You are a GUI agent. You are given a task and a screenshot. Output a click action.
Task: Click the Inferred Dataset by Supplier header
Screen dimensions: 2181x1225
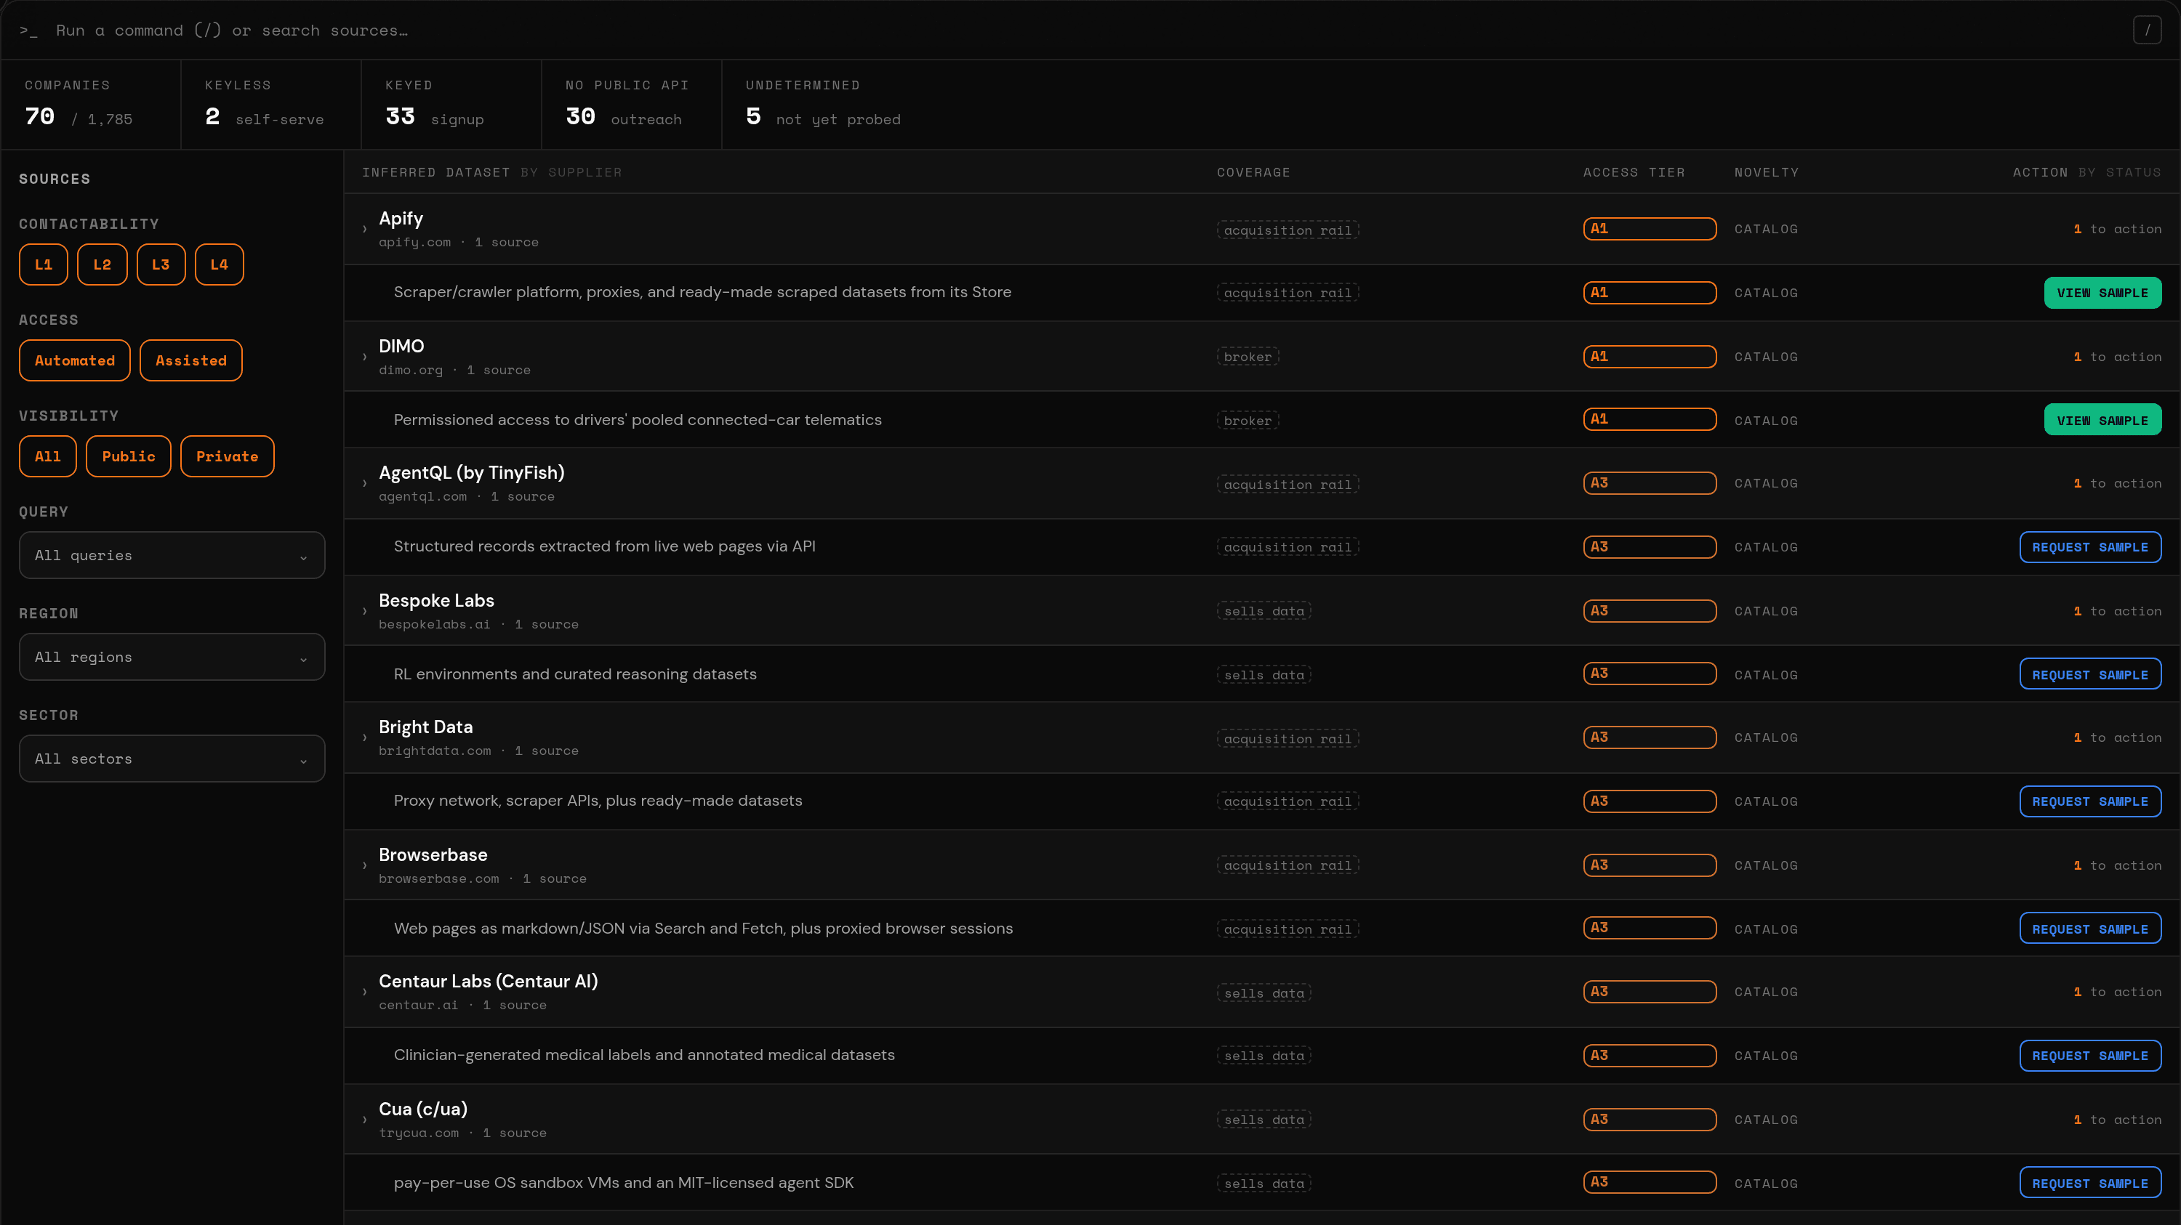coord(492,173)
